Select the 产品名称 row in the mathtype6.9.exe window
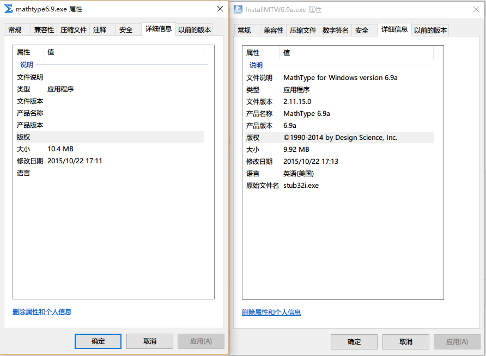This screenshot has height=356, width=486. click(x=110, y=113)
